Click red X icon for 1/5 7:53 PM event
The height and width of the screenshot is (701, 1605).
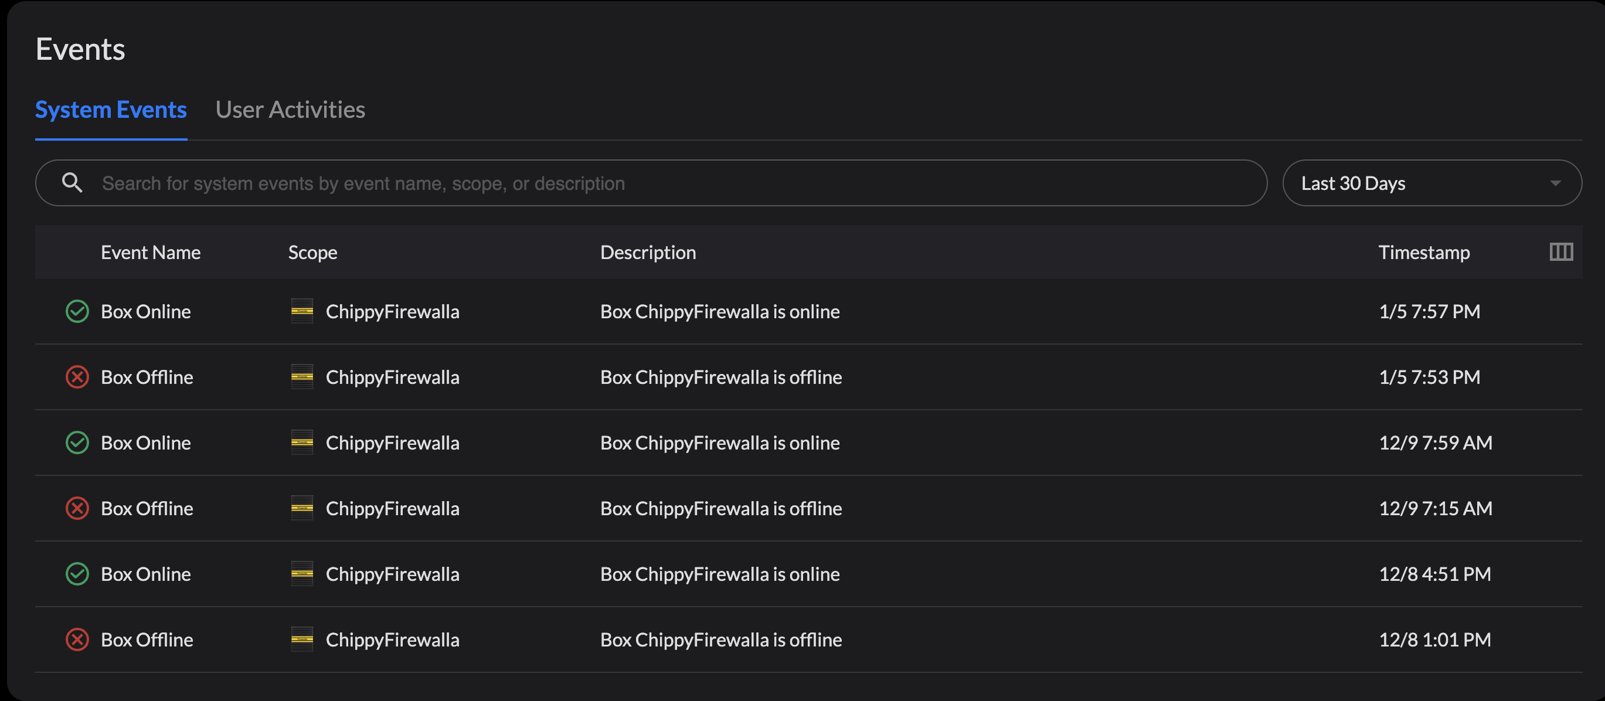point(77,377)
